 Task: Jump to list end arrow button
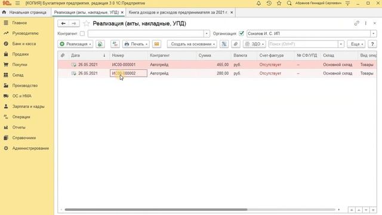[373, 210]
